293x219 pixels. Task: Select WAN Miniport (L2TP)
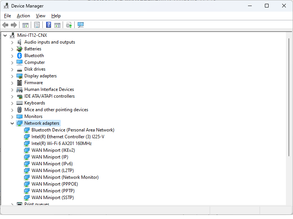[x=53, y=170]
